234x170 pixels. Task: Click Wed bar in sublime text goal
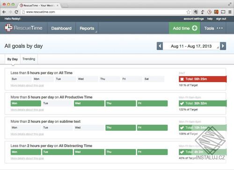click(89, 127)
